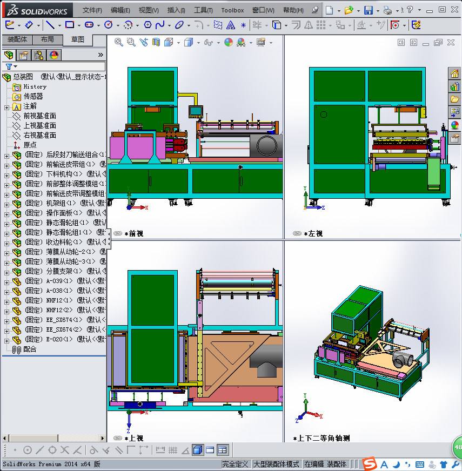The image size is (462, 471).
Task: Select 原点 in feature tree
Action: (x=30, y=145)
